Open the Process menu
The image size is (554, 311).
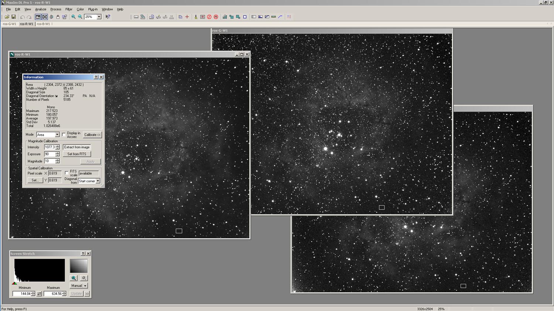coord(56,9)
